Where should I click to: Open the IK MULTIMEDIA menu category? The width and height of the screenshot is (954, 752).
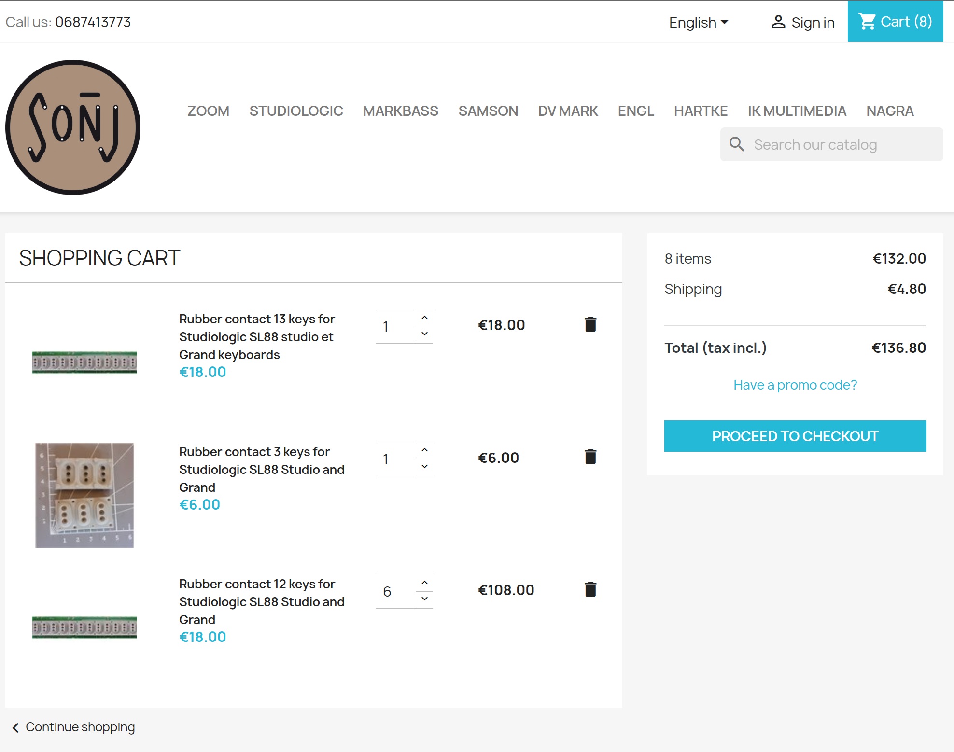point(797,111)
